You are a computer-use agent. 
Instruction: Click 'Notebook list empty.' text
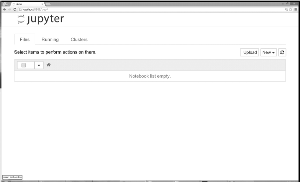[x=150, y=76]
